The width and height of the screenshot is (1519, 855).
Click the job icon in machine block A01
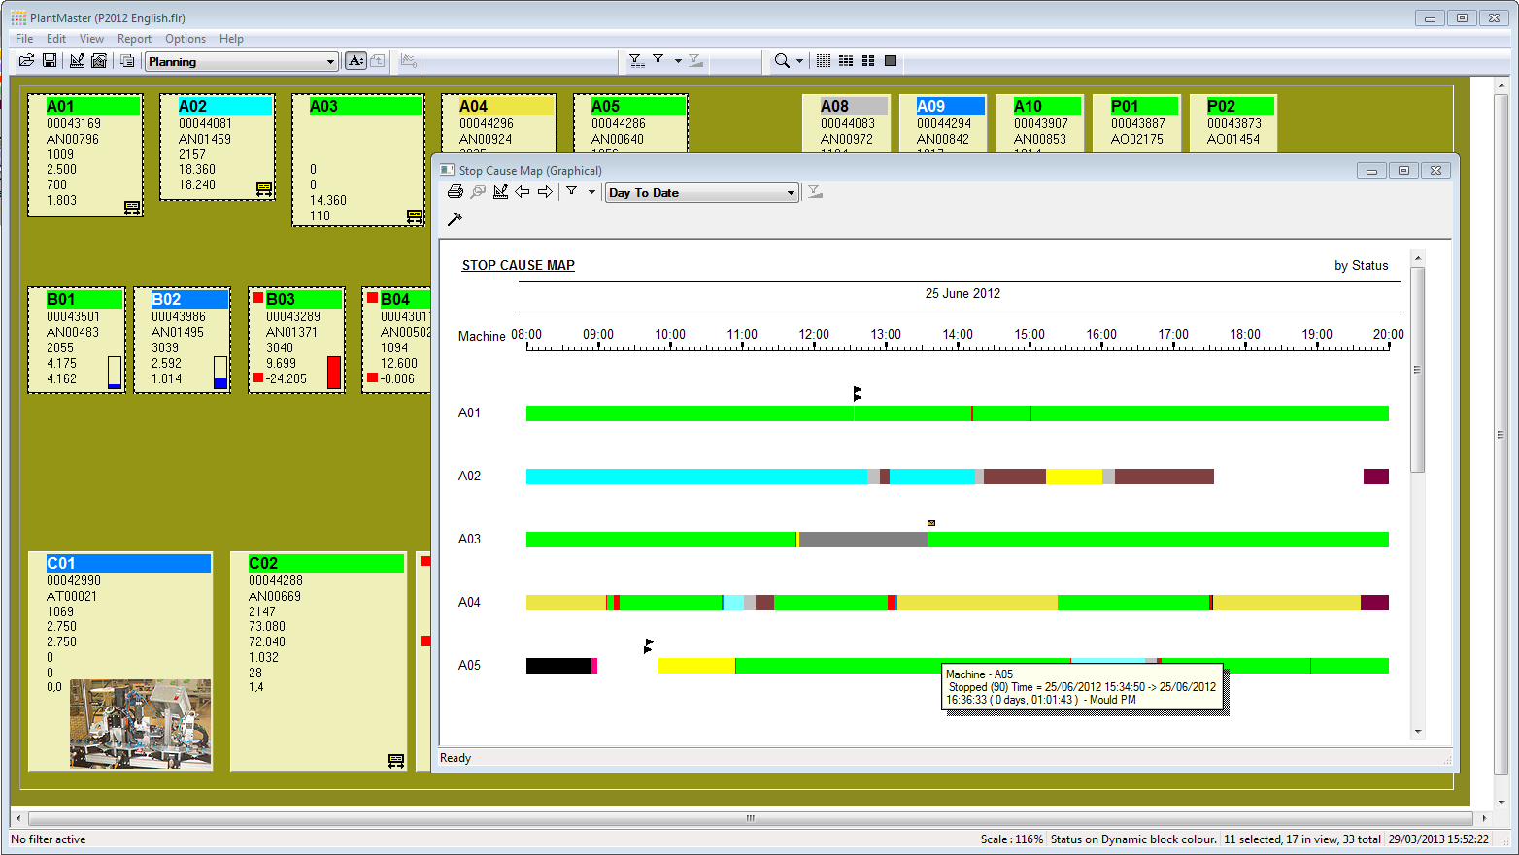coord(132,207)
